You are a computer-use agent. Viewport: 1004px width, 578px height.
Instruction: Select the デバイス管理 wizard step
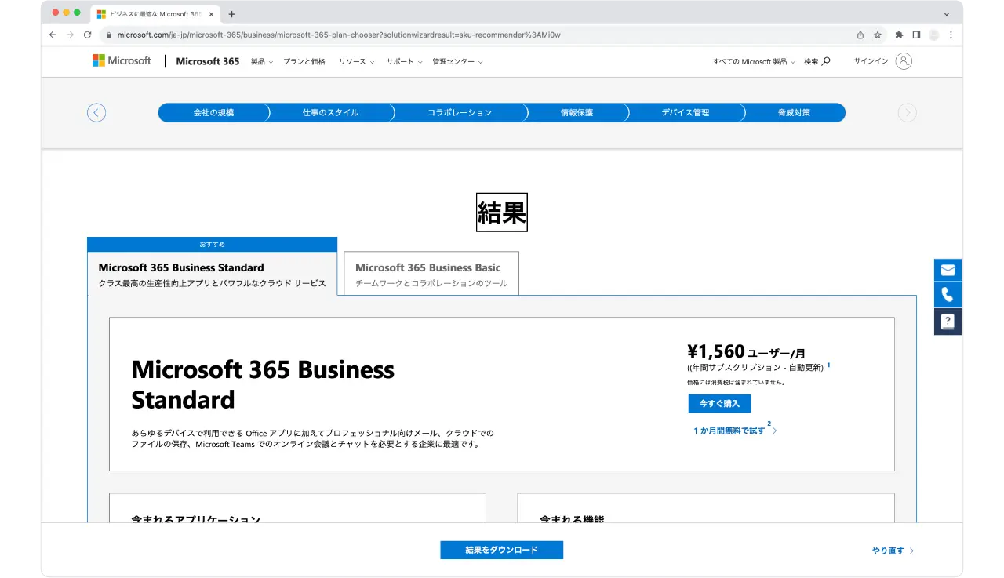[685, 113]
